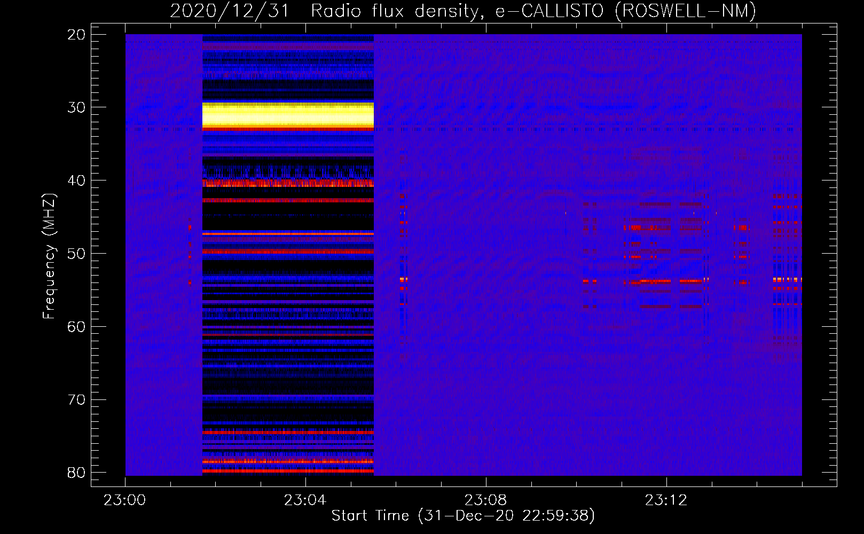Click the 'Frequency (MHZ)' y-axis label
Screen dimensions: 864x534
pos(49,256)
